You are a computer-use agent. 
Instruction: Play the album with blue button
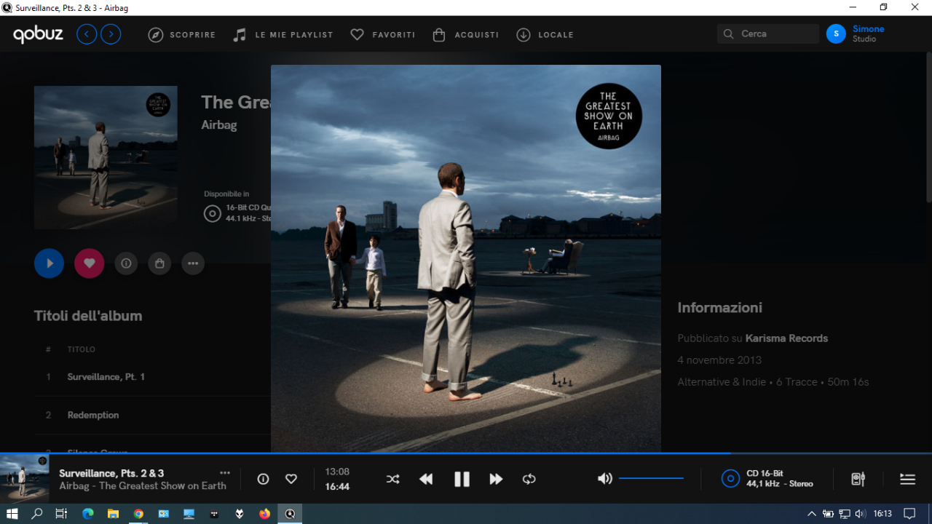pyautogui.click(x=49, y=263)
